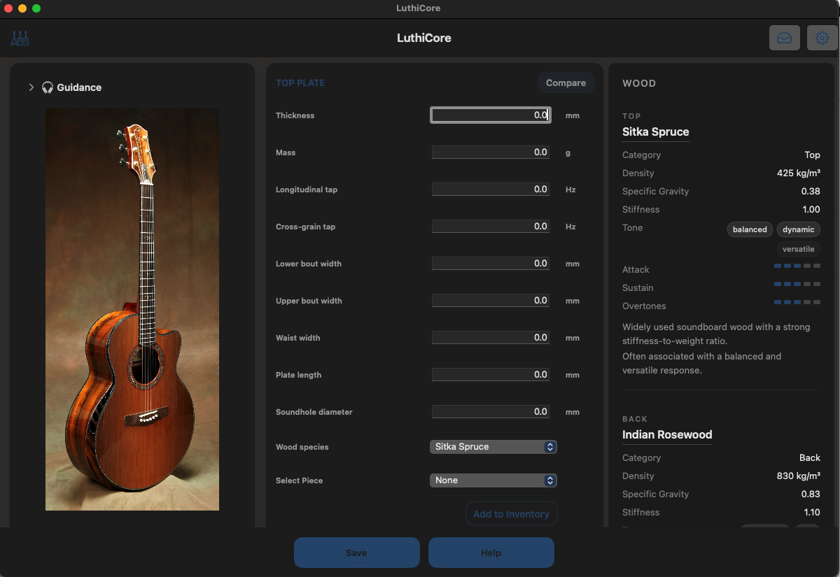Click the Save button
Screen dimensions: 840x577
356,553
